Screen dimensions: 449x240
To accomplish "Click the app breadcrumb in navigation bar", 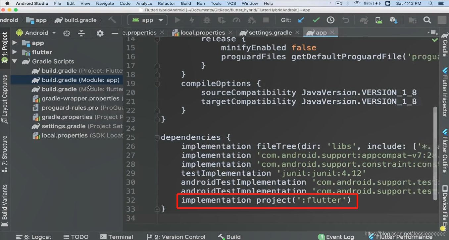I will pyautogui.click(x=36, y=20).
